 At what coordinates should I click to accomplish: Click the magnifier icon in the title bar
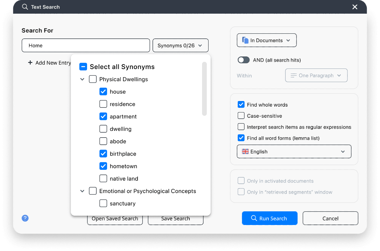pos(25,7)
